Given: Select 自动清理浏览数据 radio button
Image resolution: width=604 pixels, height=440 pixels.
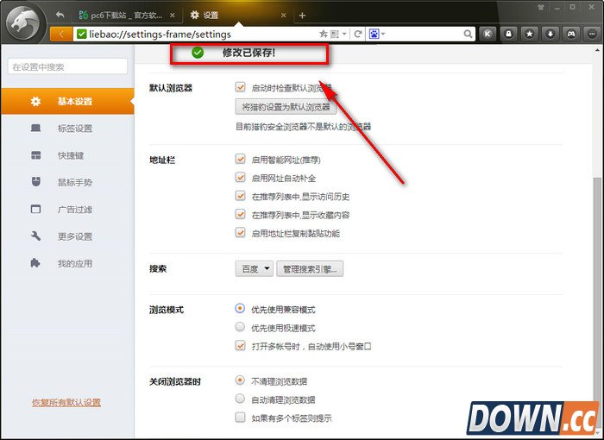Looking at the screenshot, I should click(240, 399).
